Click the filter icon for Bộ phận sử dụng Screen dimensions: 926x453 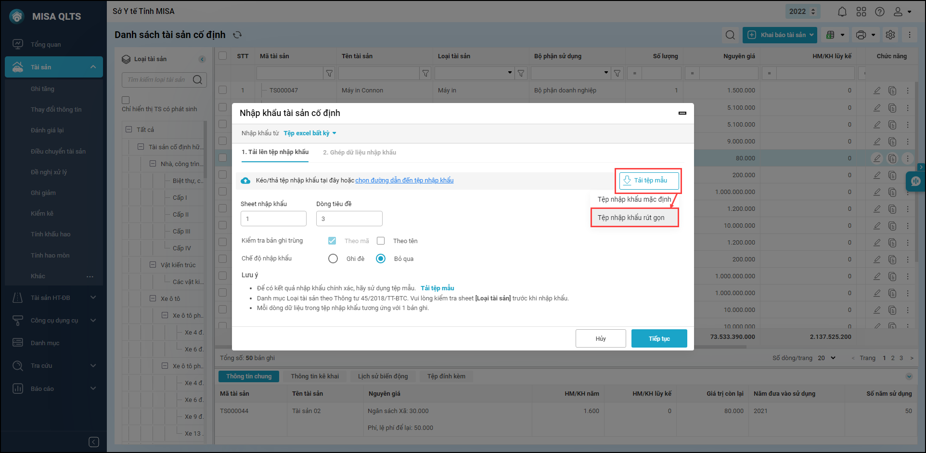617,73
